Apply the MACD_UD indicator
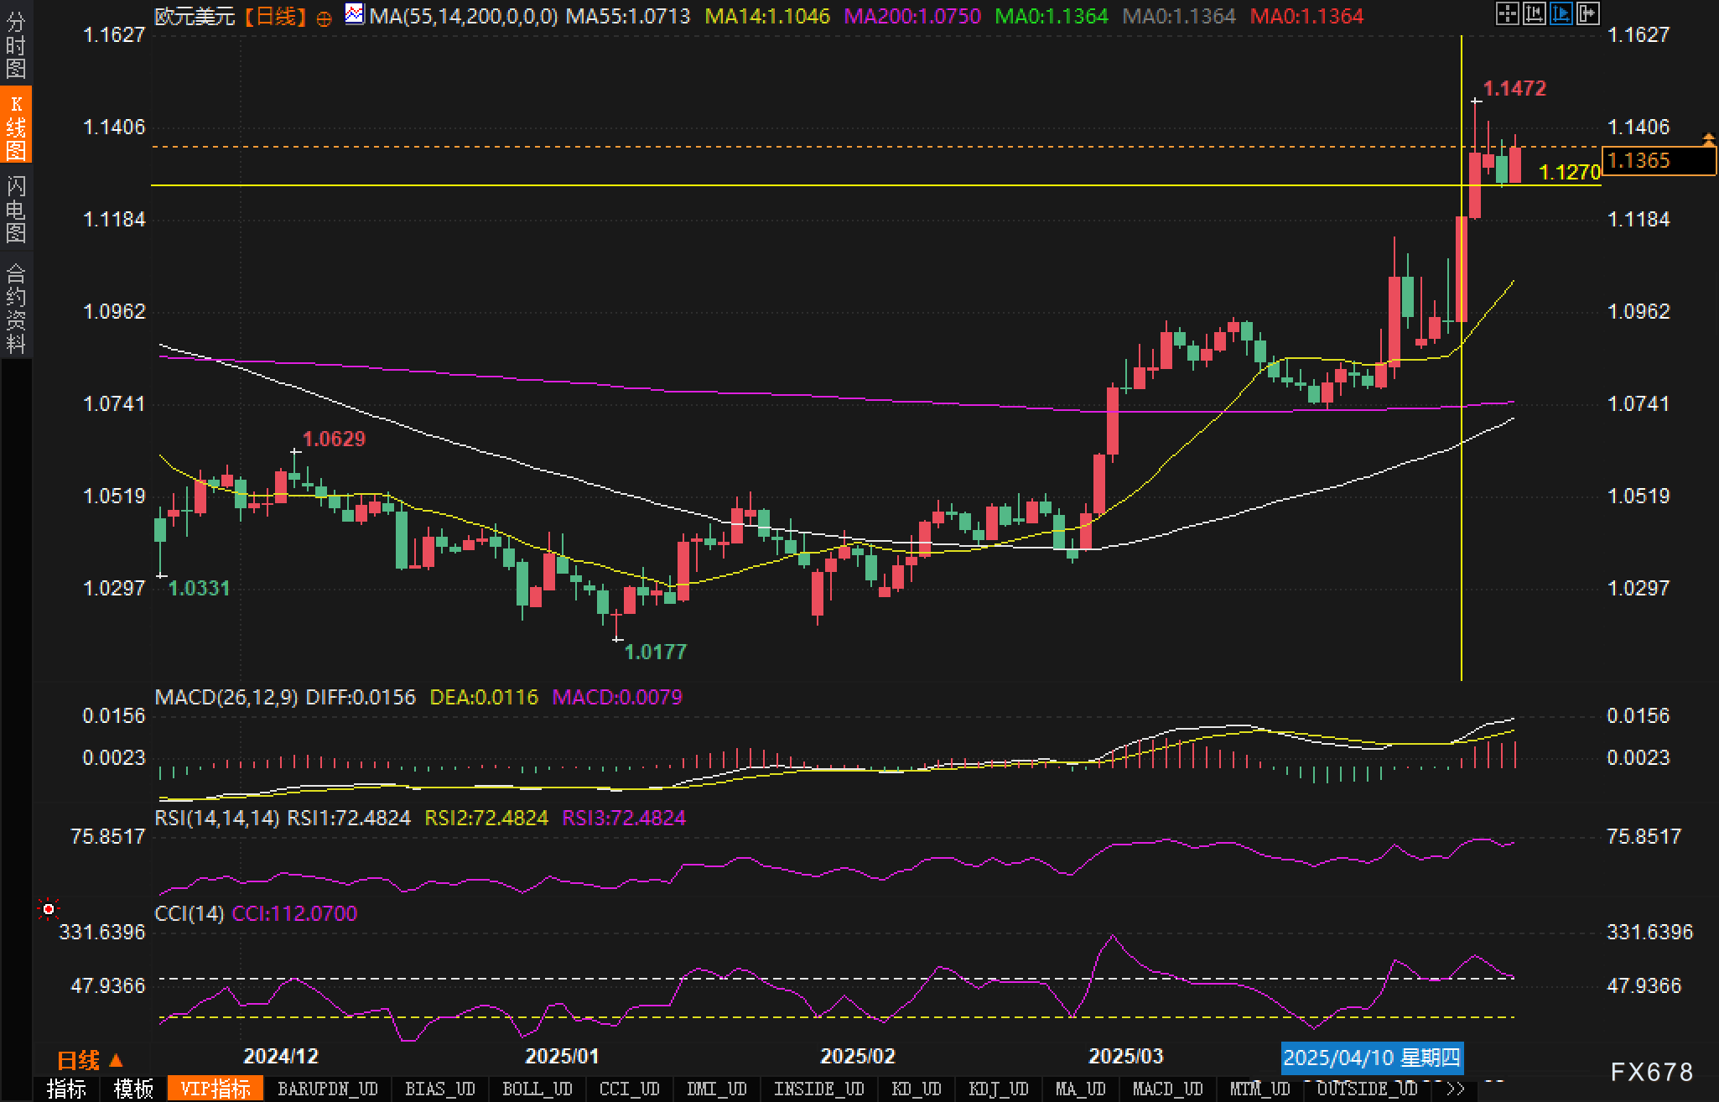Image resolution: width=1719 pixels, height=1102 pixels. 1167,1089
